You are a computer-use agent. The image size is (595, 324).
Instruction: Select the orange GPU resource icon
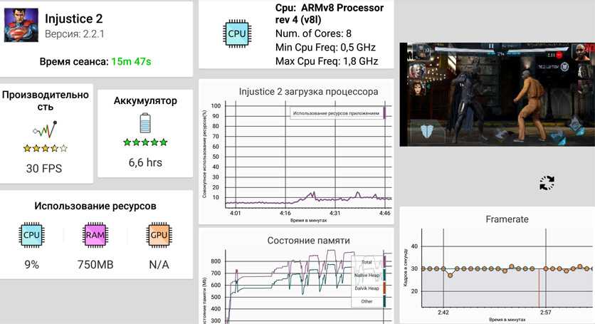point(159,235)
